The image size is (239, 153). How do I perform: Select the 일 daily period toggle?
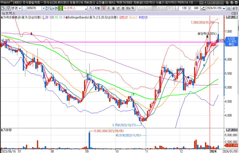point(103,8)
